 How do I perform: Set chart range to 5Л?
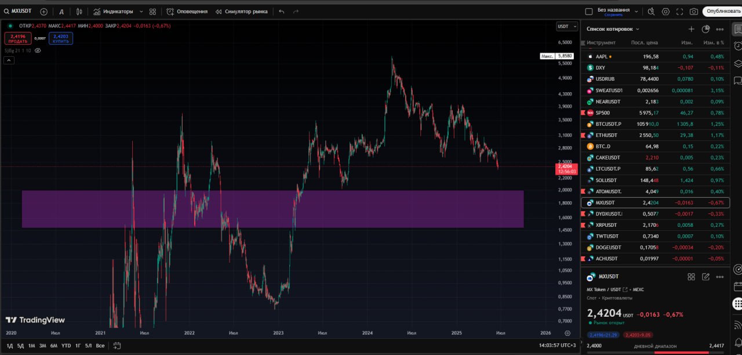click(x=88, y=346)
